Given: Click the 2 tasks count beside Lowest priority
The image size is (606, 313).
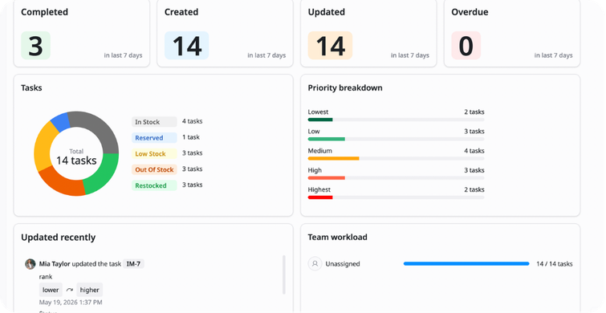Looking at the screenshot, I should tap(474, 112).
